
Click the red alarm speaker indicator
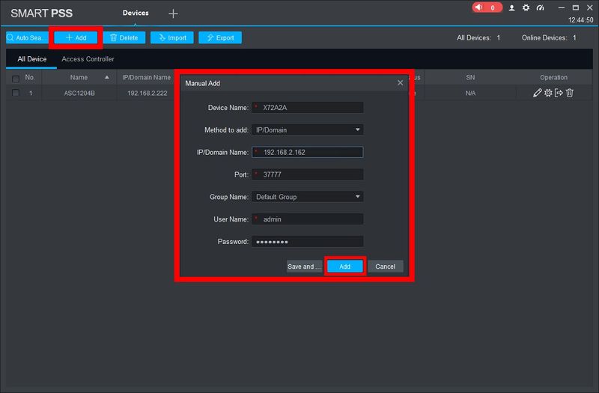pos(487,7)
